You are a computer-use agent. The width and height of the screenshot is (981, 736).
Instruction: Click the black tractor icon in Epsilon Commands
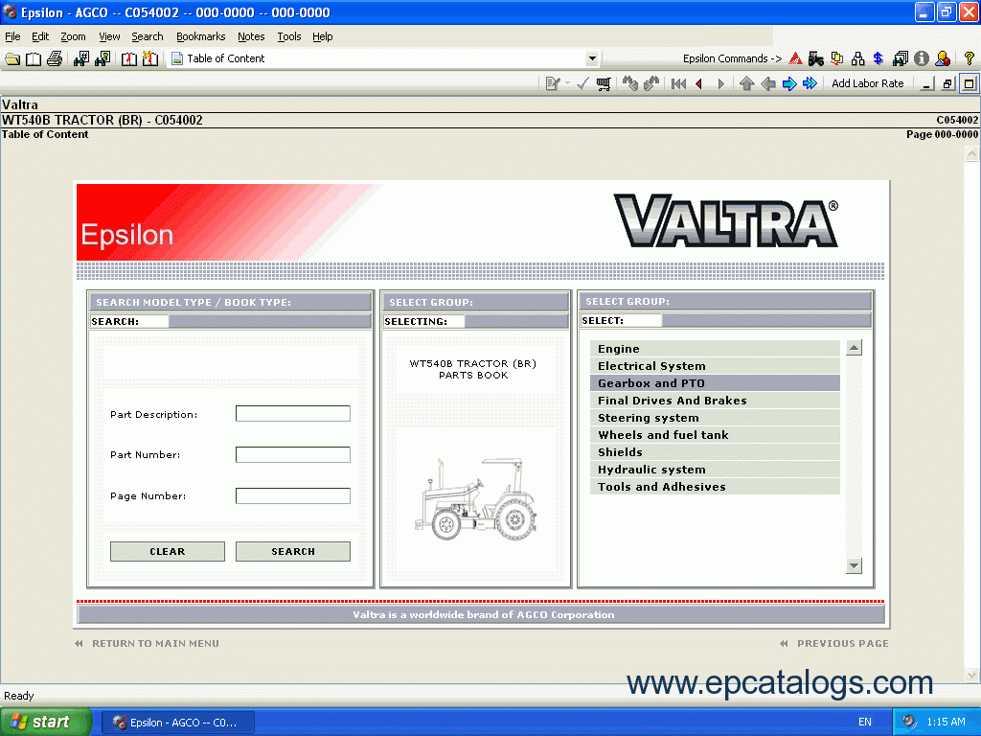pos(816,58)
